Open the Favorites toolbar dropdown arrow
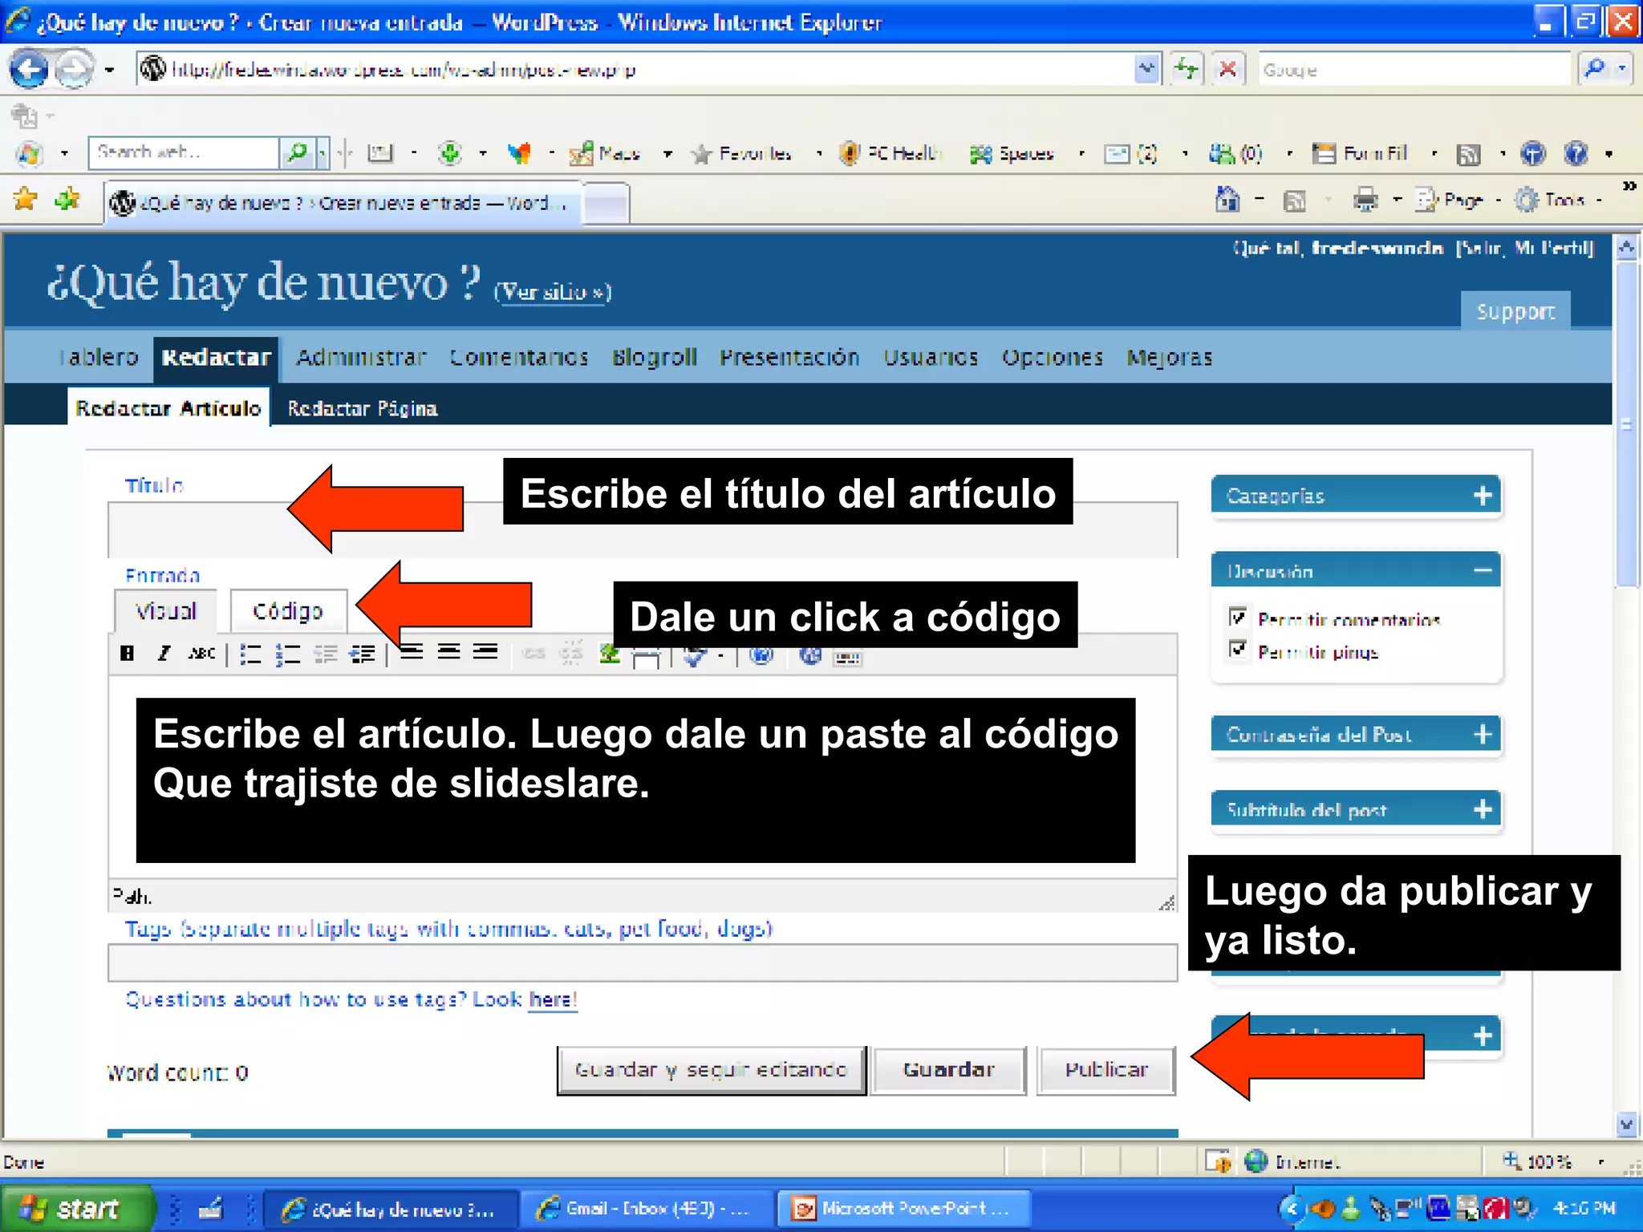Viewport: 1643px width, 1232px height. [x=819, y=153]
